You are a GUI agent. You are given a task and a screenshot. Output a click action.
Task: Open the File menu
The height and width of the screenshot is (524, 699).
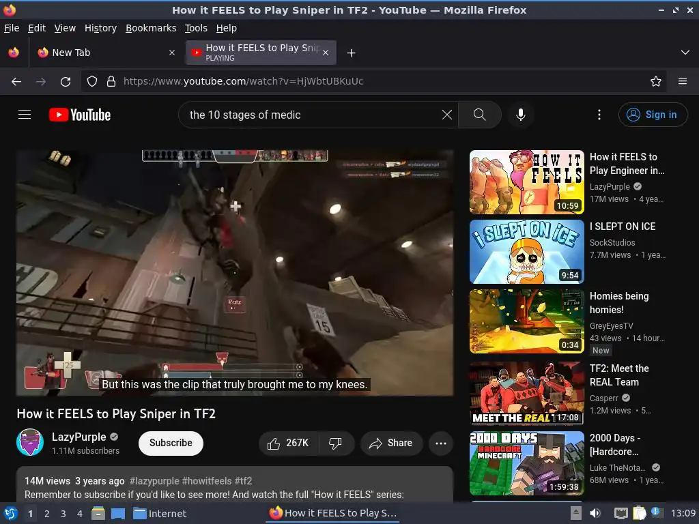coord(12,28)
